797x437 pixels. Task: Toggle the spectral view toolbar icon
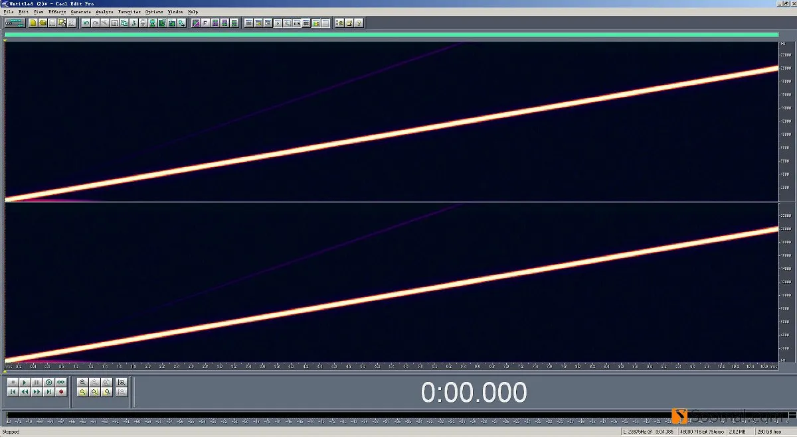[x=195, y=23]
